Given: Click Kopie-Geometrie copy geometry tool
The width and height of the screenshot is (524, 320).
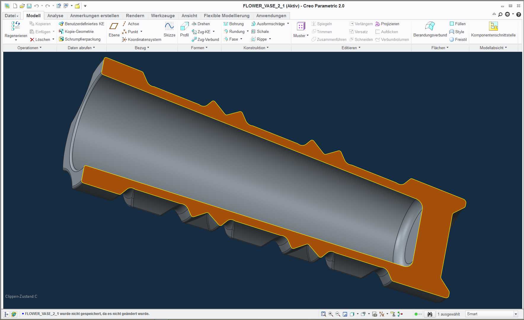Looking at the screenshot, I should pos(76,31).
